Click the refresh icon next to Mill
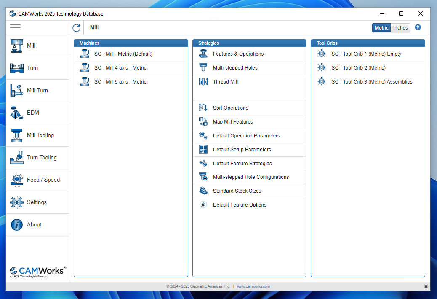 coord(76,28)
